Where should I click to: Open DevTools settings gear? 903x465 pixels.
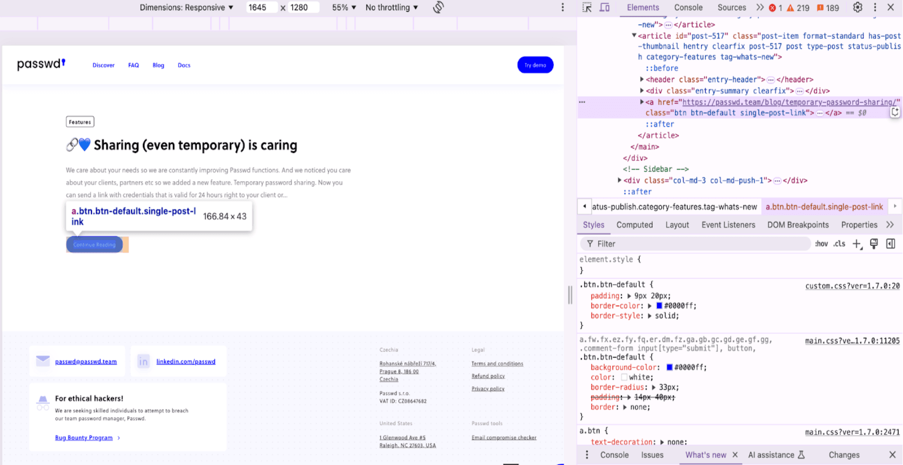857,7
